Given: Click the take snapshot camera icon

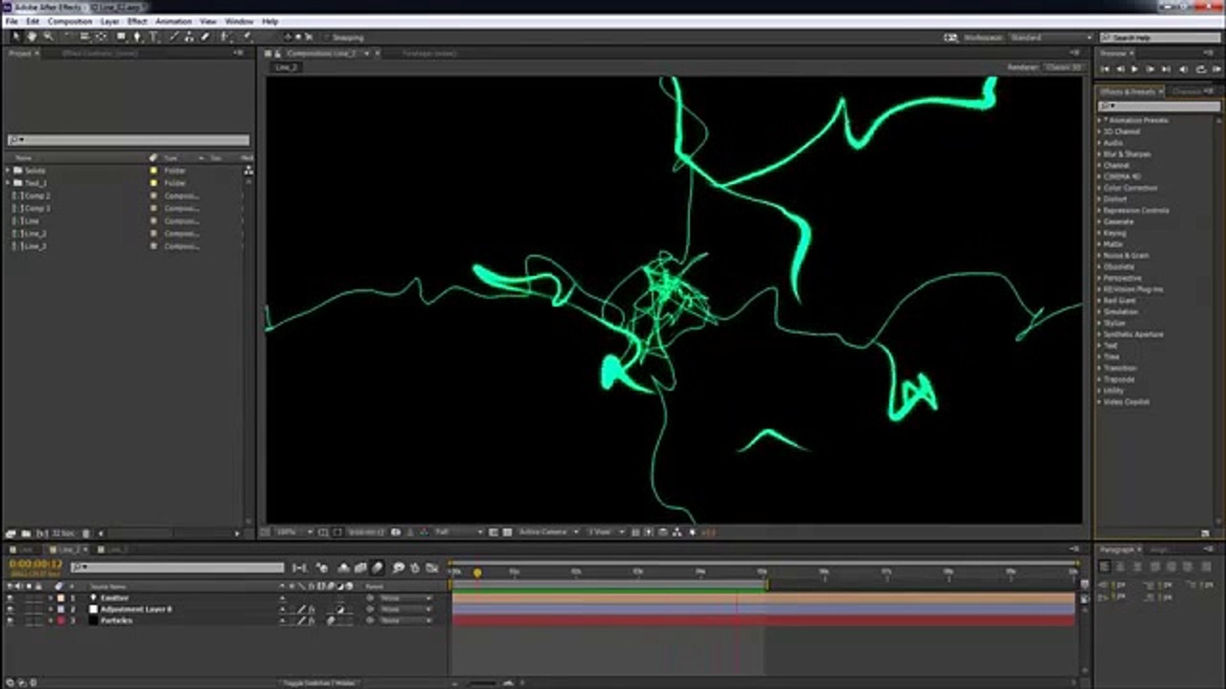Looking at the screenshot, I should [x=395, y=532].
